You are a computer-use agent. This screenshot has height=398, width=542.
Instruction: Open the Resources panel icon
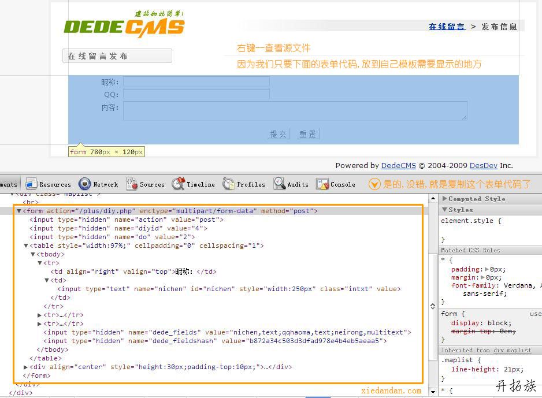[x=31, y=184]
